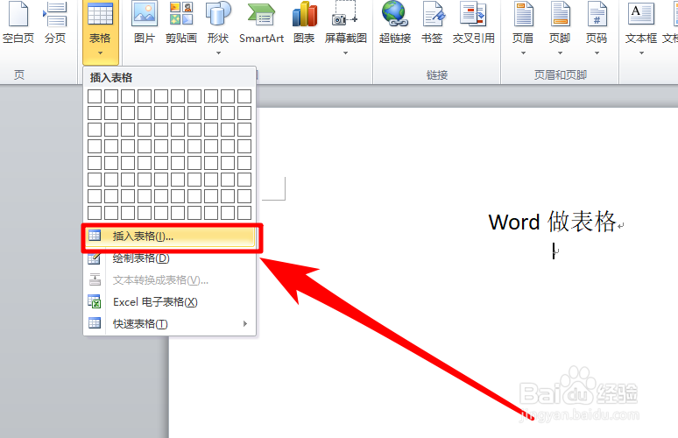Open the 页脚 footer options
The width and height of the screenshot is (678, 438).
pyautogui.click(x=560, y=26)
